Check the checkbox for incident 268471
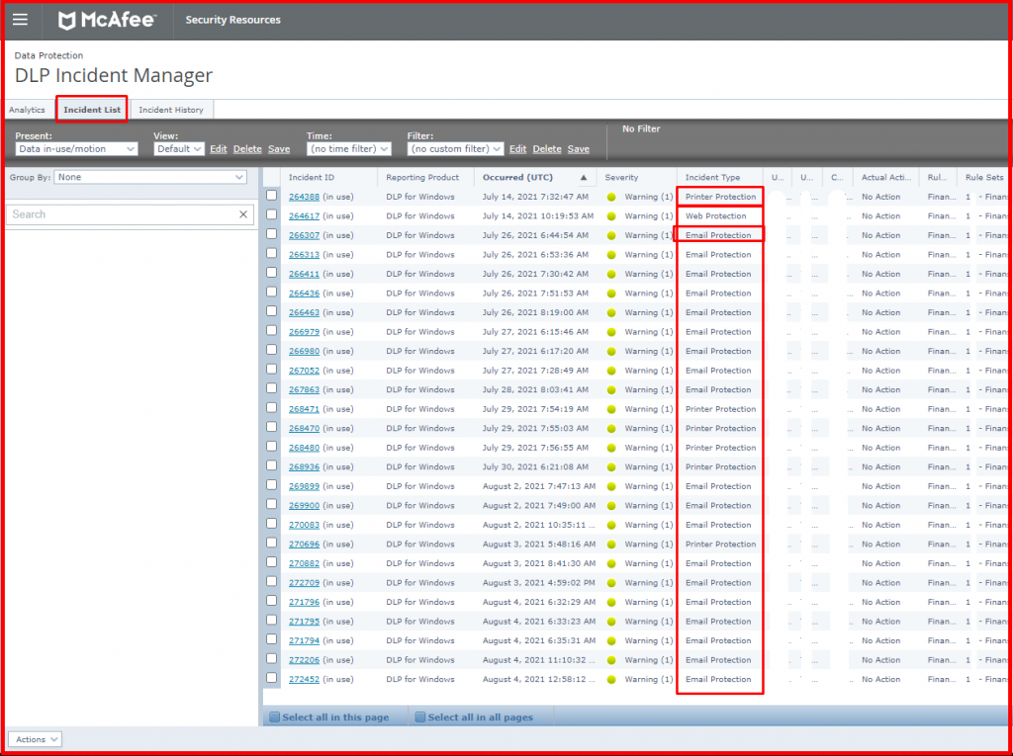Image resolution: width=1013 pixels, height=756 pixels. [x=274, y=408]
